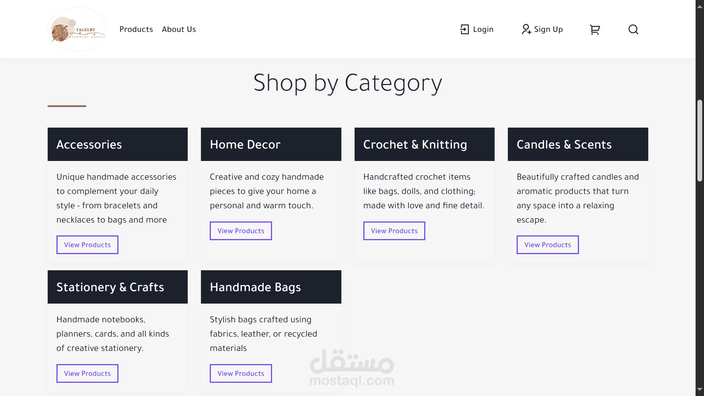Click the search magnifier icon
The height and width of the screenshot is (396, 704).
pyautogui.click(x=633, y=29)
